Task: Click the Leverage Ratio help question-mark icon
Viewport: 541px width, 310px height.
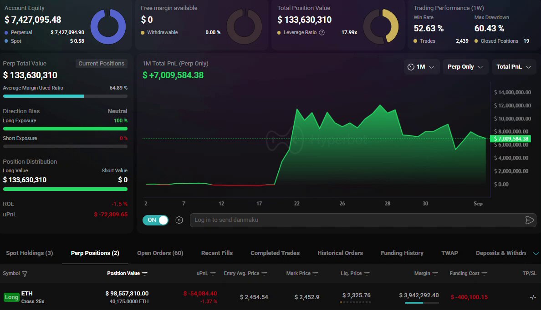Action: coord(322,32)
